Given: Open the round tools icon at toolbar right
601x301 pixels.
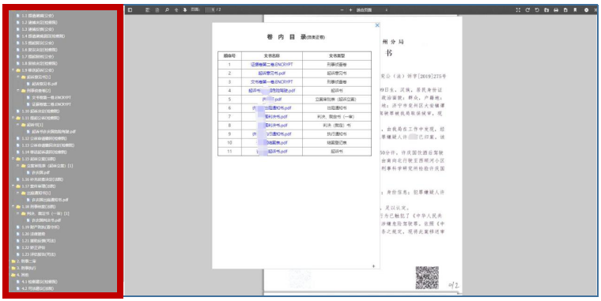Looking at the screenshot, I should 587,10.
